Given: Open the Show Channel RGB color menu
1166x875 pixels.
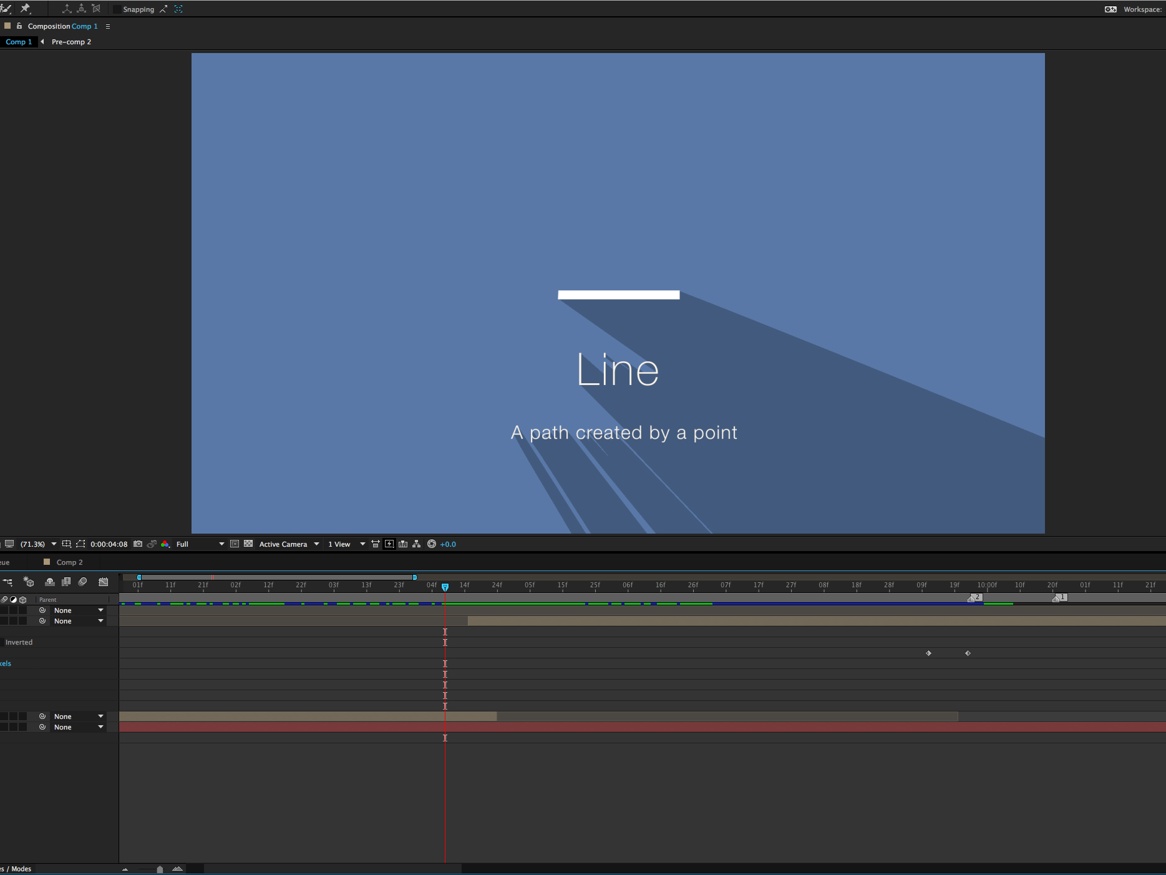Looking at the screenshot, I should (x=165, y=544).
